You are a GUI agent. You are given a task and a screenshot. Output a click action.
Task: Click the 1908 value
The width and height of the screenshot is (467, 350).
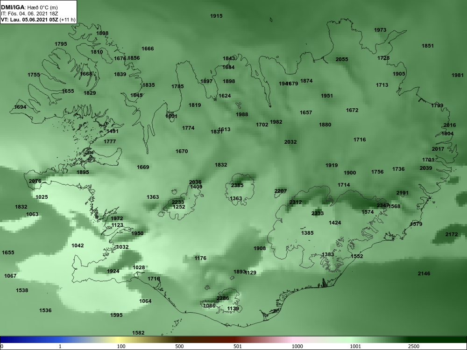260,249
